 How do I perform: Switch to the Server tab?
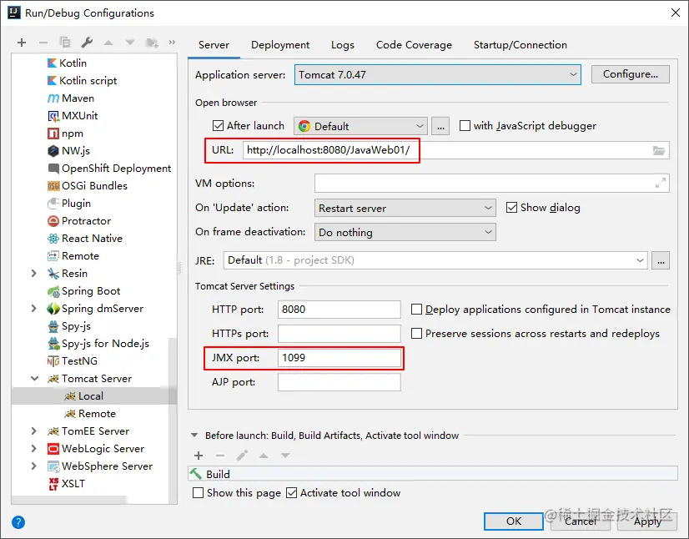pos(214,45)
